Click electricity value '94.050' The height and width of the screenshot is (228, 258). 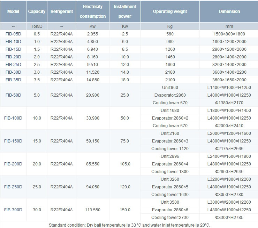(x=93, y=187)
